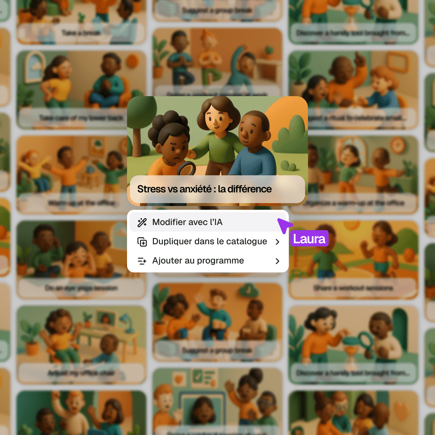Click the magic wand icon beside Modifier avec l'IA
The width and height of the screenshot is (435, 435).
142,222
